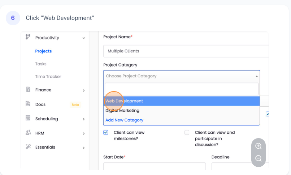Select Web Development category option
The image size is (291, 175).
pos(124,101)
